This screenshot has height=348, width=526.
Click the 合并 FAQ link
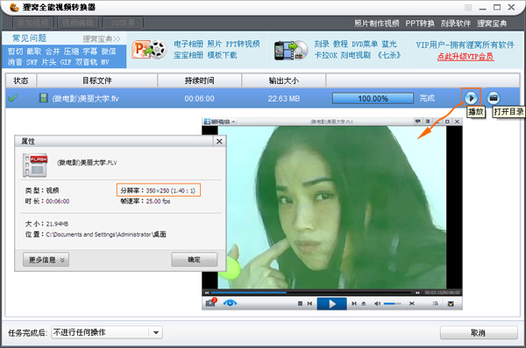[x=53, y=52]
